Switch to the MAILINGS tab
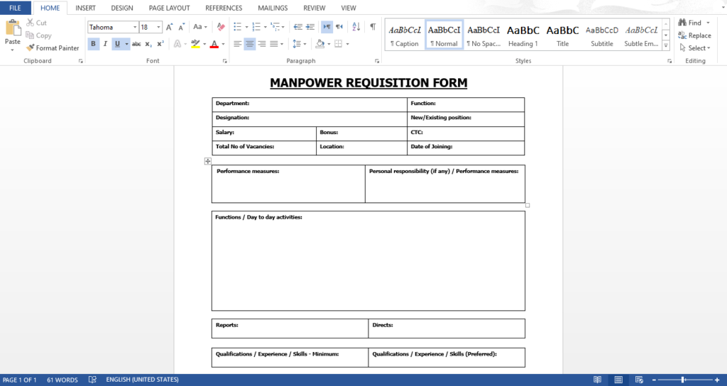 click(x=273, y=8)
